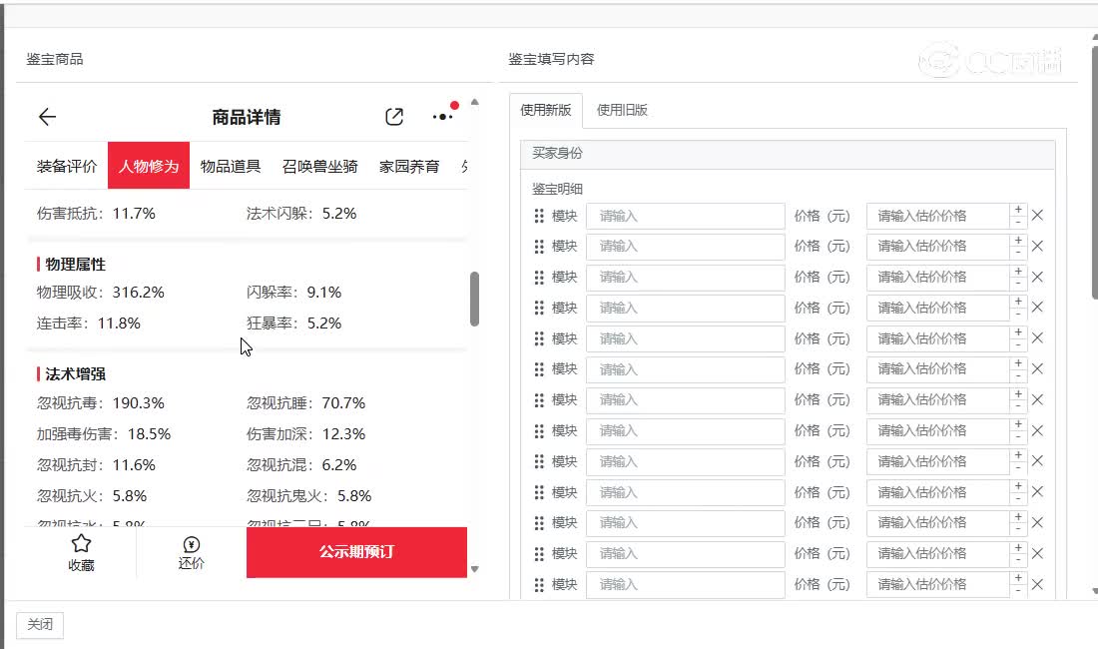Click the back arrow in 商品详情 header
The height and width of the screenshot is (649, 1098).
coord(47,117)
